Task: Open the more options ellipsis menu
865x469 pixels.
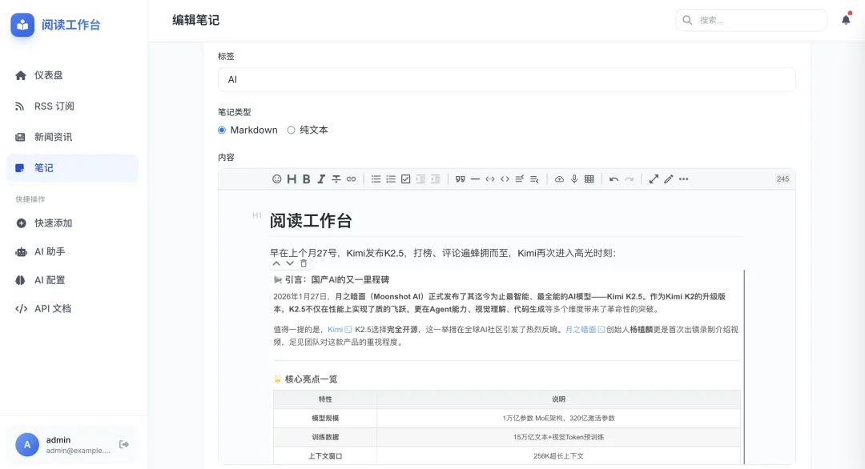Action: [x=683, y=179]
